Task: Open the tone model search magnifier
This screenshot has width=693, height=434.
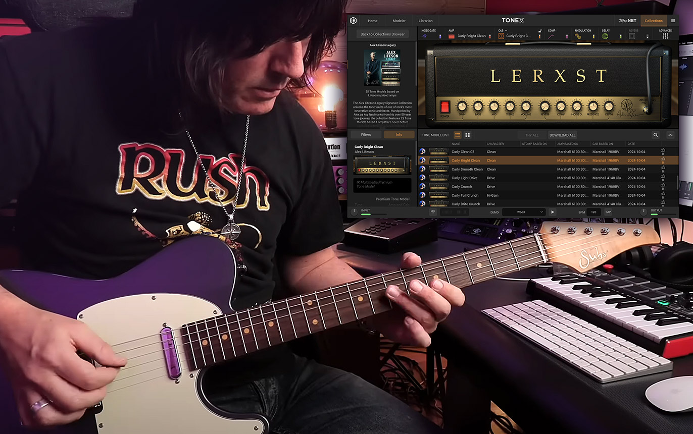Action: click(x=656, y=135)
